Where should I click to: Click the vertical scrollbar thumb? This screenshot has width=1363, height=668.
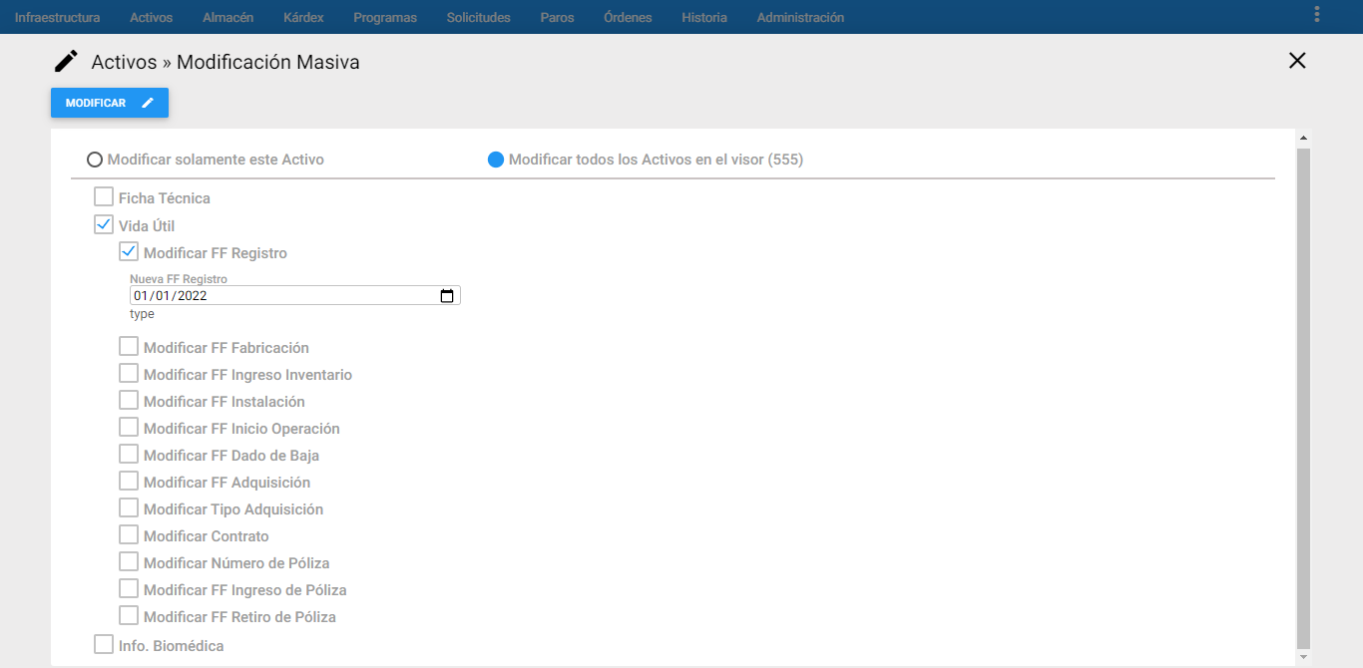click(x=1303, y=398)
